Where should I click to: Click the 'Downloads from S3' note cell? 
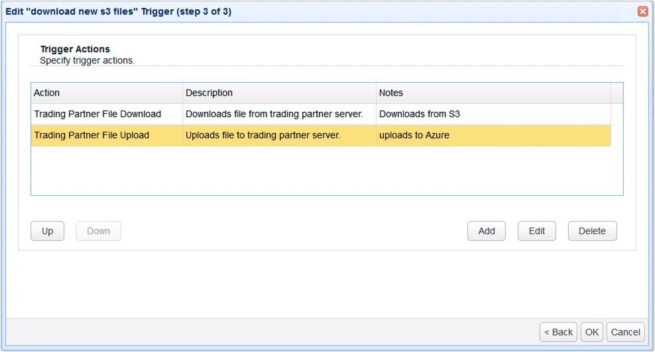point(419,114)
